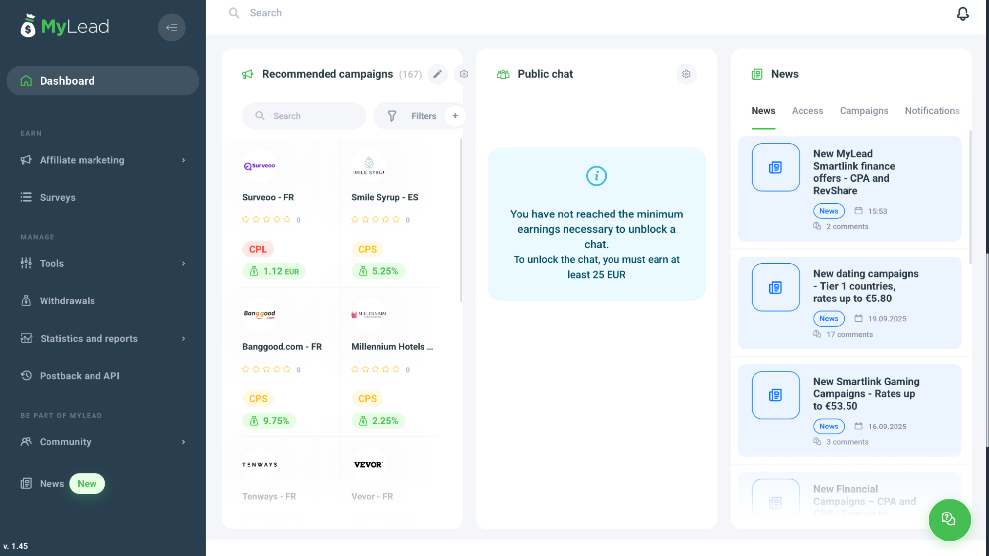Click the MyLead logo
Viewport: 989px width, 556px height.
(x=65, y=26)
